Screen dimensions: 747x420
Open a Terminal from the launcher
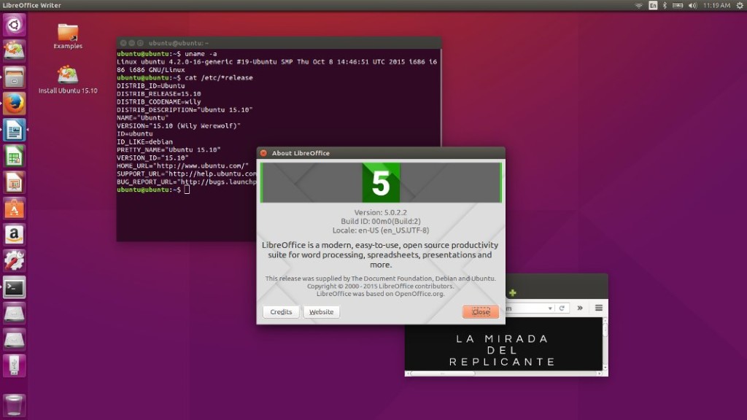(14, 287)
